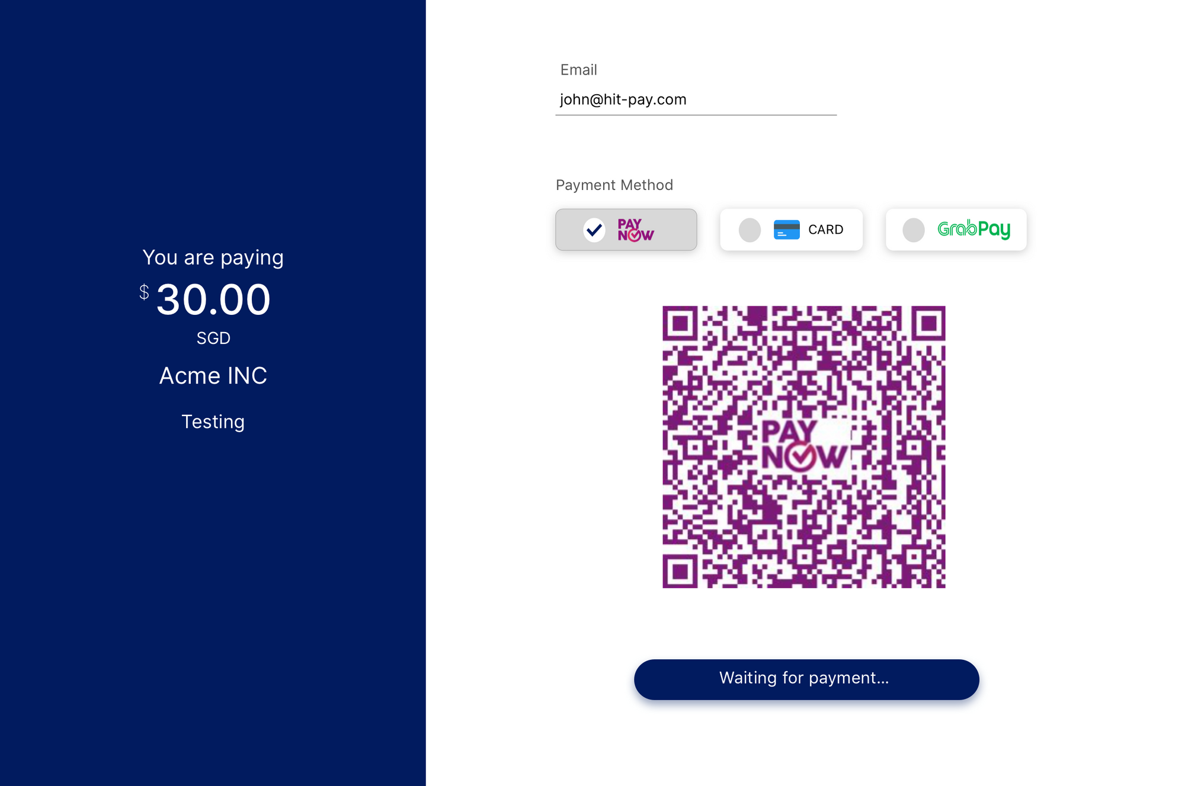Select the GrabPay radio circle
Viewport: 1185px width, 786px height.
click(x=913, y=230)
